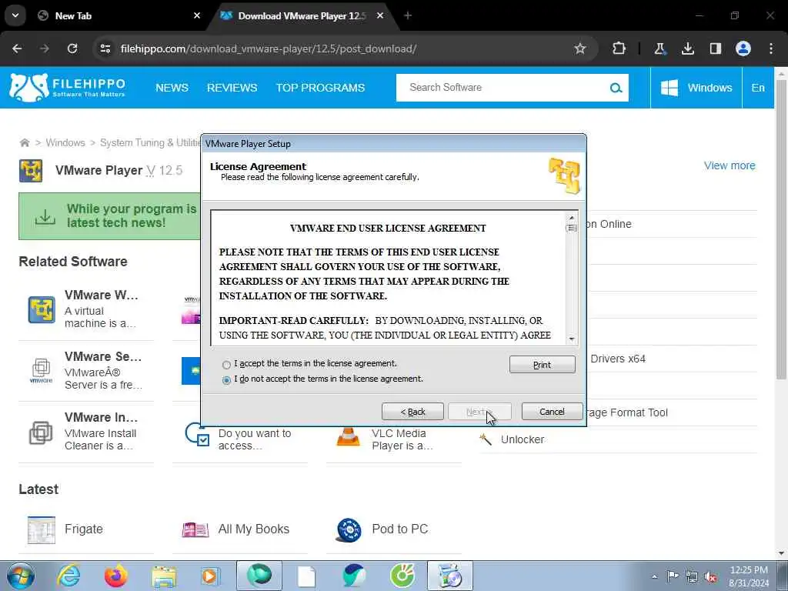
Task: Open site information icon in address bar
Action: point(105,48)
